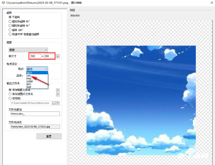Choose PNG from the format list

point(29,79)
